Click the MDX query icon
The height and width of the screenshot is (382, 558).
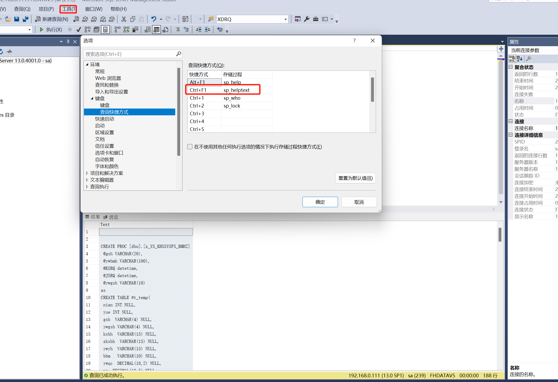pyautogui.click(x=85, y=19)
